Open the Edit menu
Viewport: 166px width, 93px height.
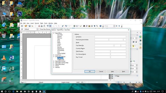[x=24, y=23]
